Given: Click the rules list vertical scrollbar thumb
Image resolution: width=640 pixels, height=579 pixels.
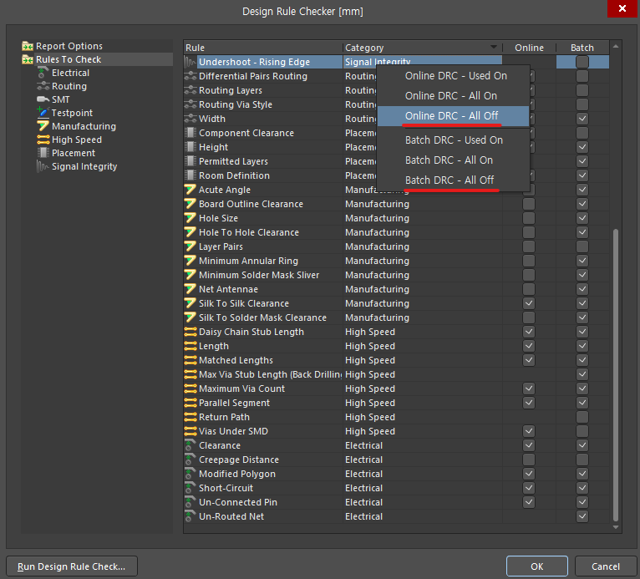Looking at the screenshot, I should tap(616, 375).
